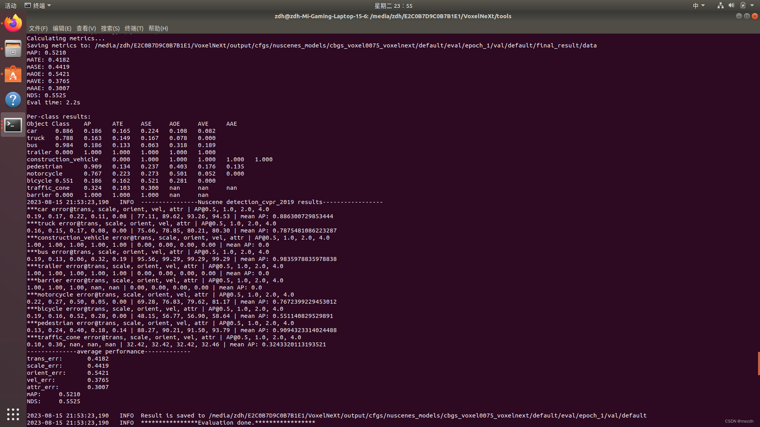Click the terminal vertical scrollbar handle

point(758,363)
